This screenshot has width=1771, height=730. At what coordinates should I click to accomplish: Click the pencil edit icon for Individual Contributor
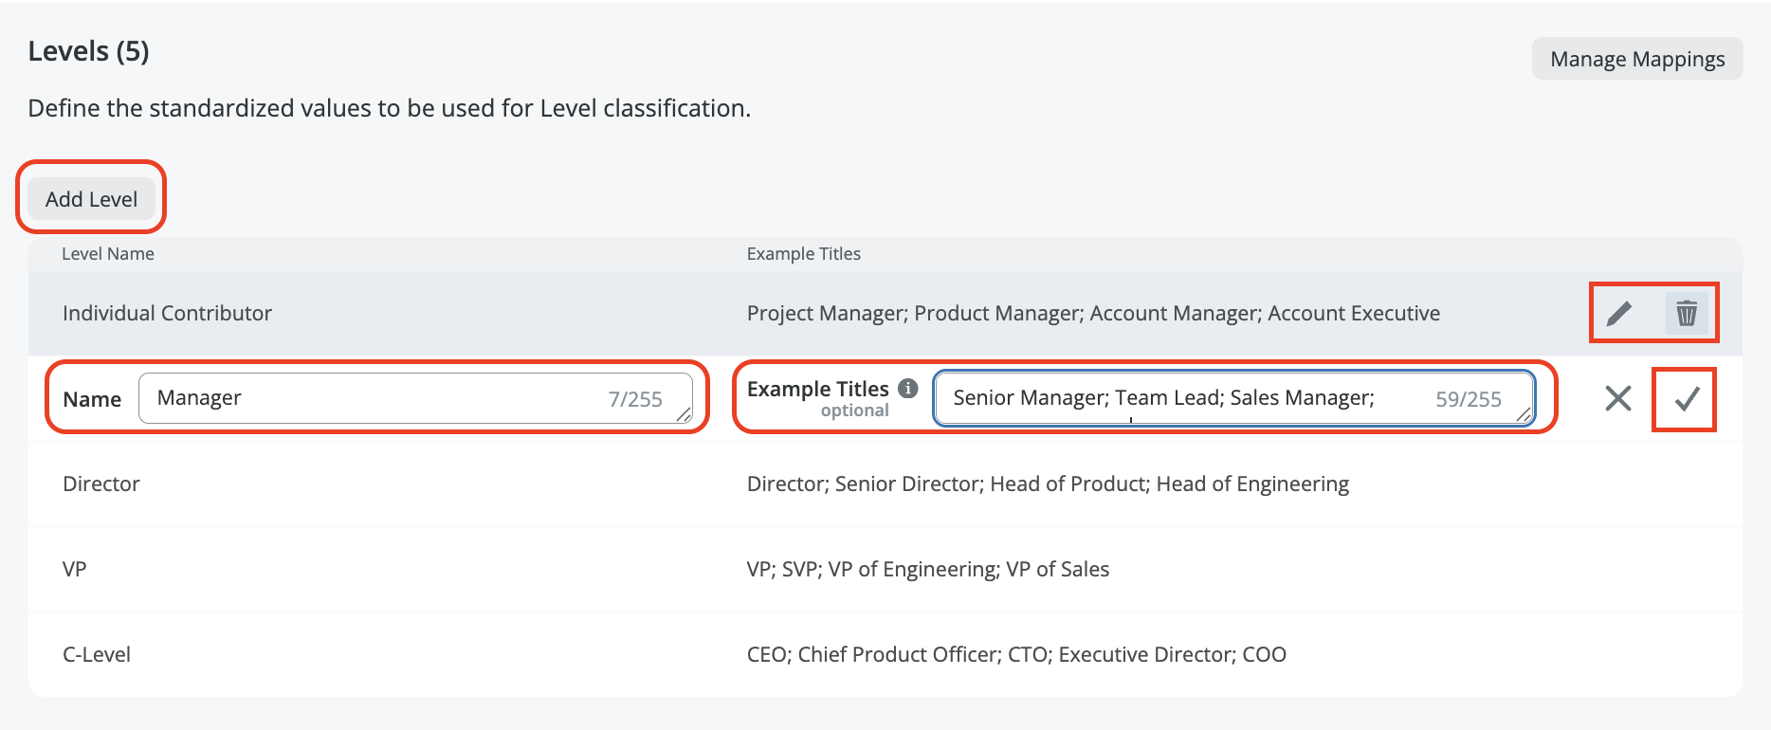(x=1619, y=313)
